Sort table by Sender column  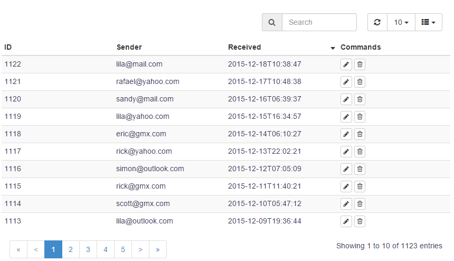point(129,47)
